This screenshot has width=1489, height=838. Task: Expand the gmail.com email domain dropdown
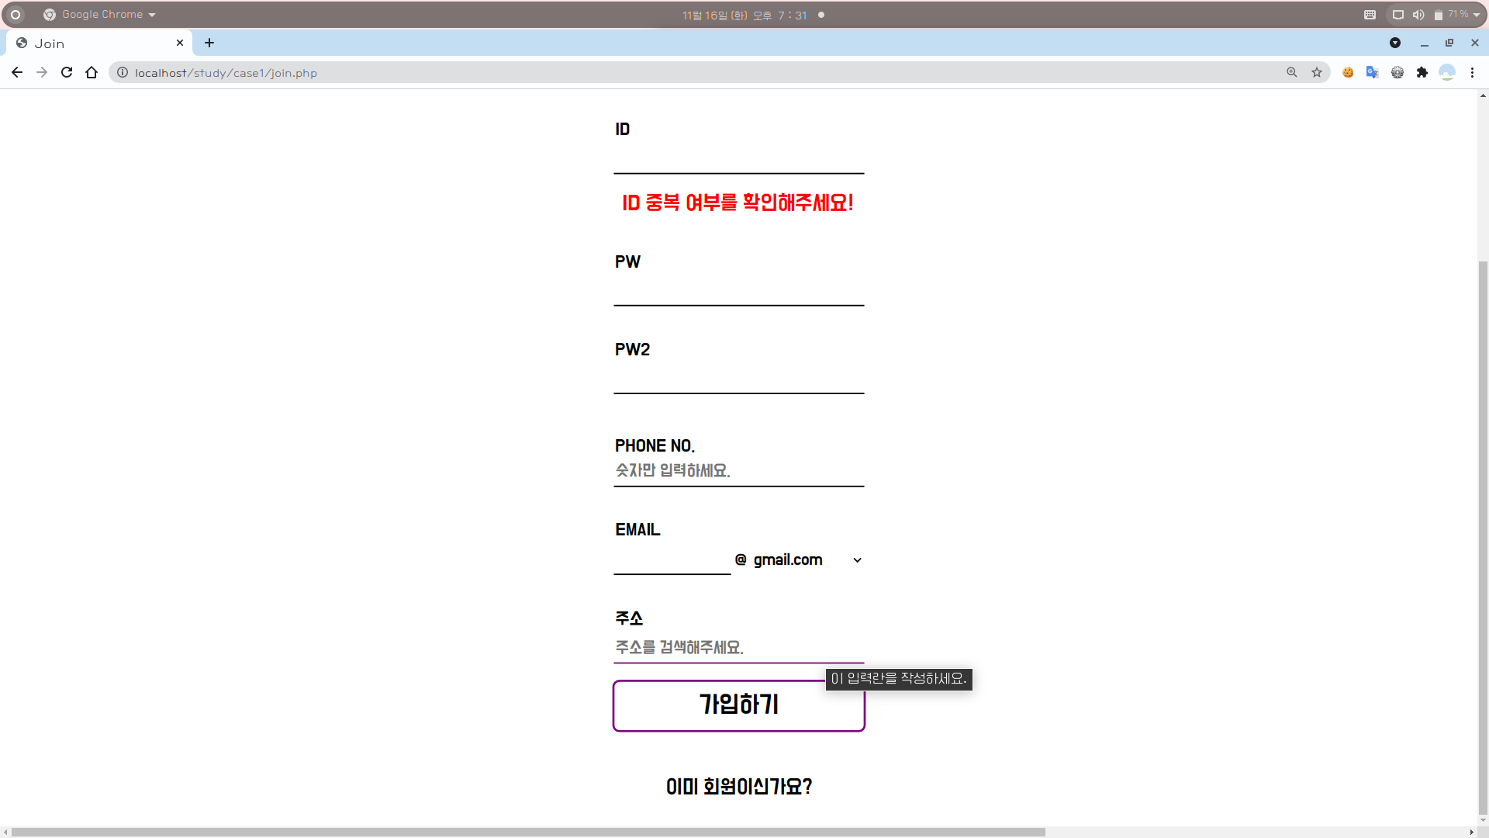point(807,560)
